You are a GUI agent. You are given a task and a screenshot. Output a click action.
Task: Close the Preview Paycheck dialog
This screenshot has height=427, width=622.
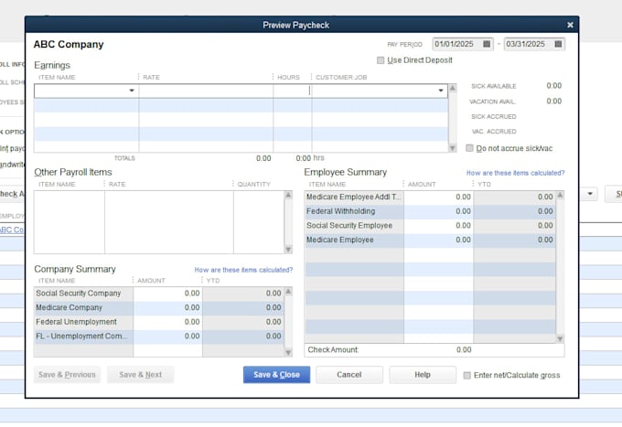pyautogui.click(x=570, y=25)
